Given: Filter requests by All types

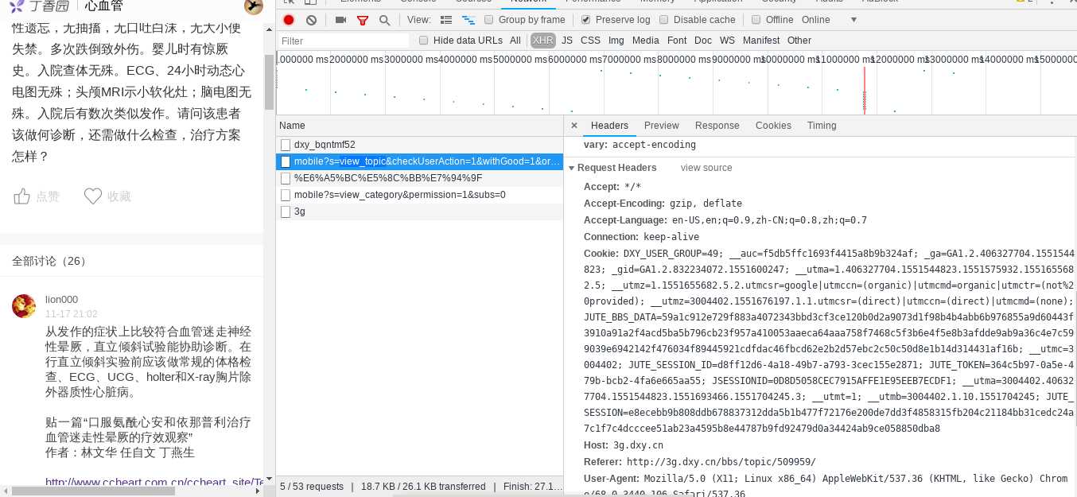Looking at the screenshot, I should coord(515,41).
